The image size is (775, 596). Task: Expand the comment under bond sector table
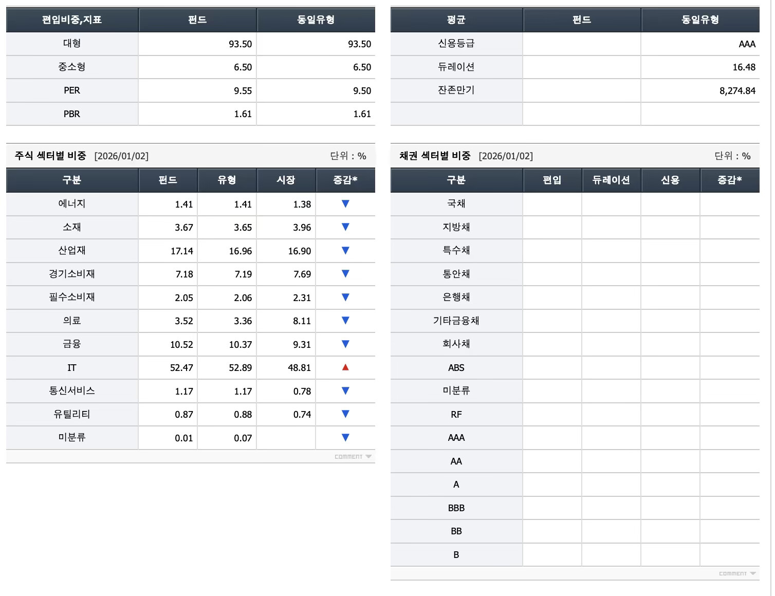(737, 573)
